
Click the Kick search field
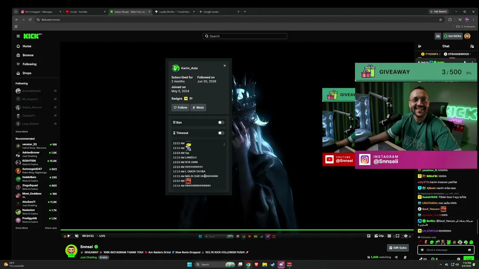point(245,36)
